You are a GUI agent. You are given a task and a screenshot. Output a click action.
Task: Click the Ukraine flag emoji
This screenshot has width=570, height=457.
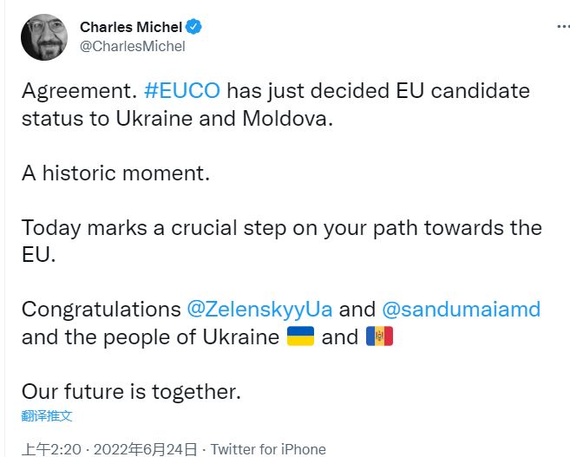click(300, 336)
